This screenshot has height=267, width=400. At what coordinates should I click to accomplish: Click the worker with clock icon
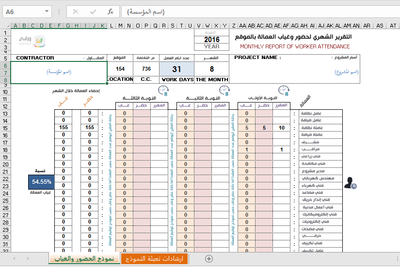tap(350, 182)
